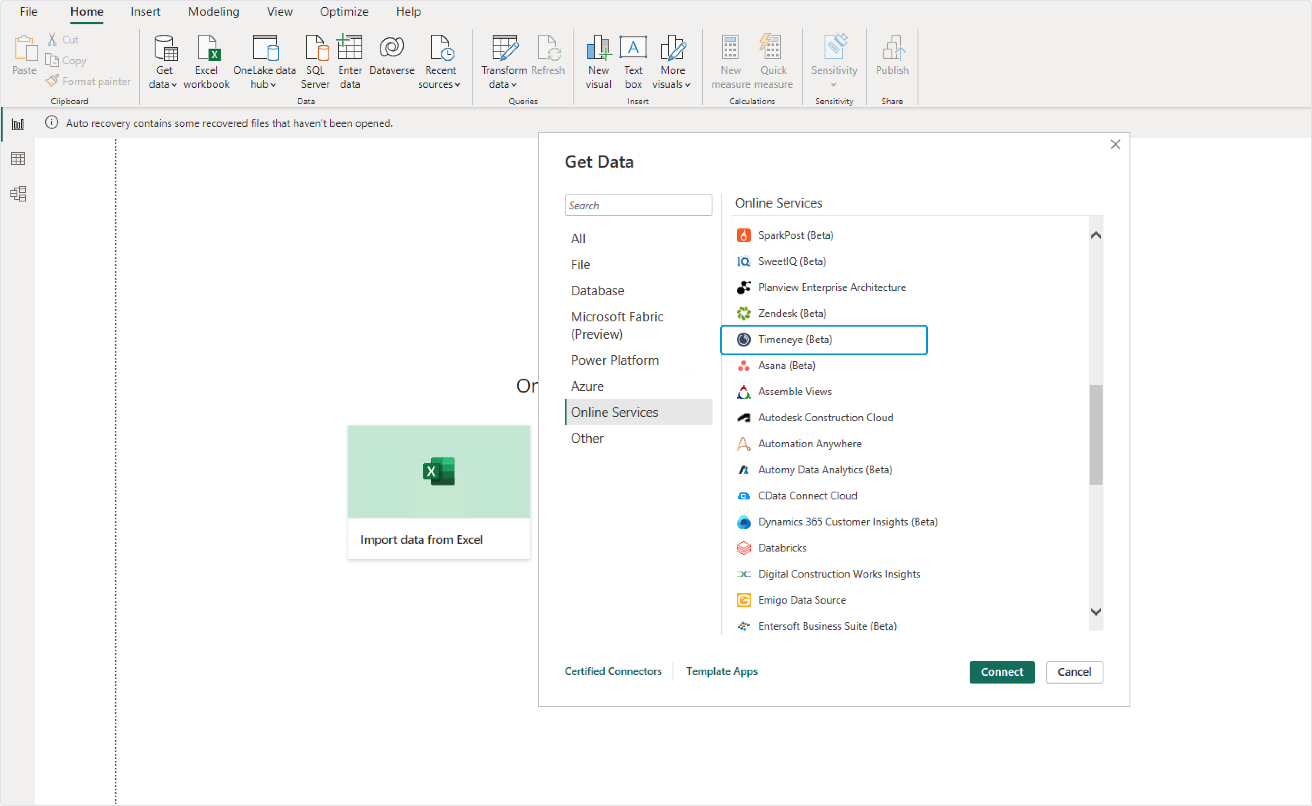Select the Database category tab
The image size is (1312, 806).
coord(598,291)
